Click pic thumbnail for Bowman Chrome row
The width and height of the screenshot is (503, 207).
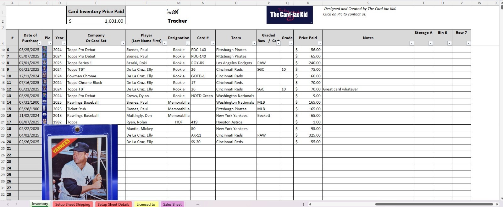[44, 76]
